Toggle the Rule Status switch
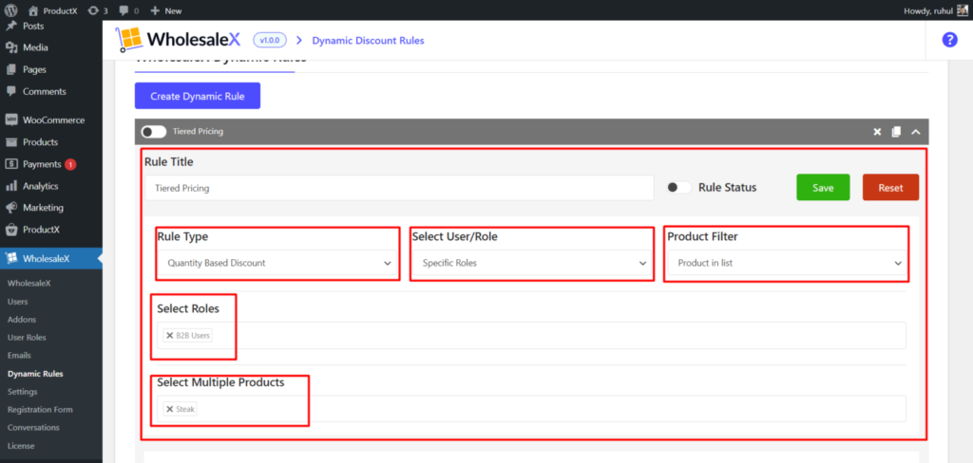The image size is (973, 463). click(x=678, y=187)
